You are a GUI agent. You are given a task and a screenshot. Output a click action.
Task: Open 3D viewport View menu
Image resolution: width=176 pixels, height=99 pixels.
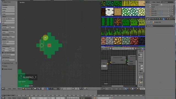point(10,89)
